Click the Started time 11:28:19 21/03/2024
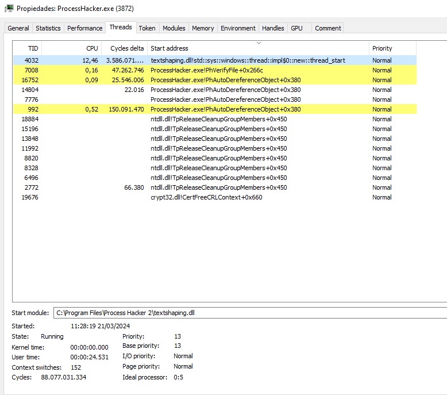The height and width of the screenshot is (395, 447). click(100, 326)
